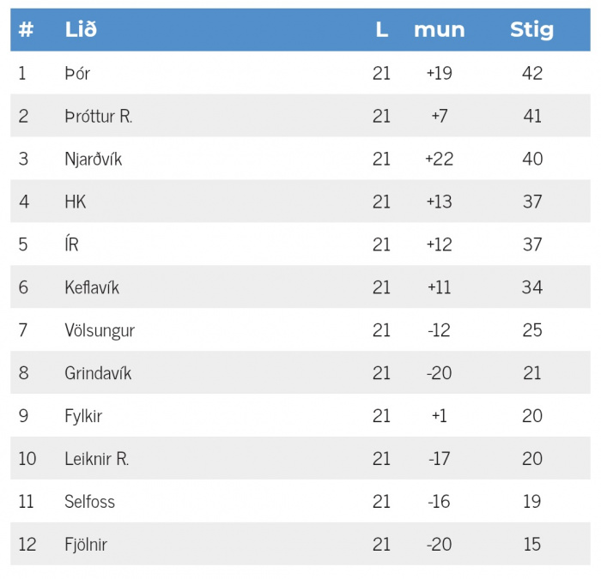Viewport: 601px width, 579px height.
Task: Select the Þór team name
Action: tap(77, 73)
